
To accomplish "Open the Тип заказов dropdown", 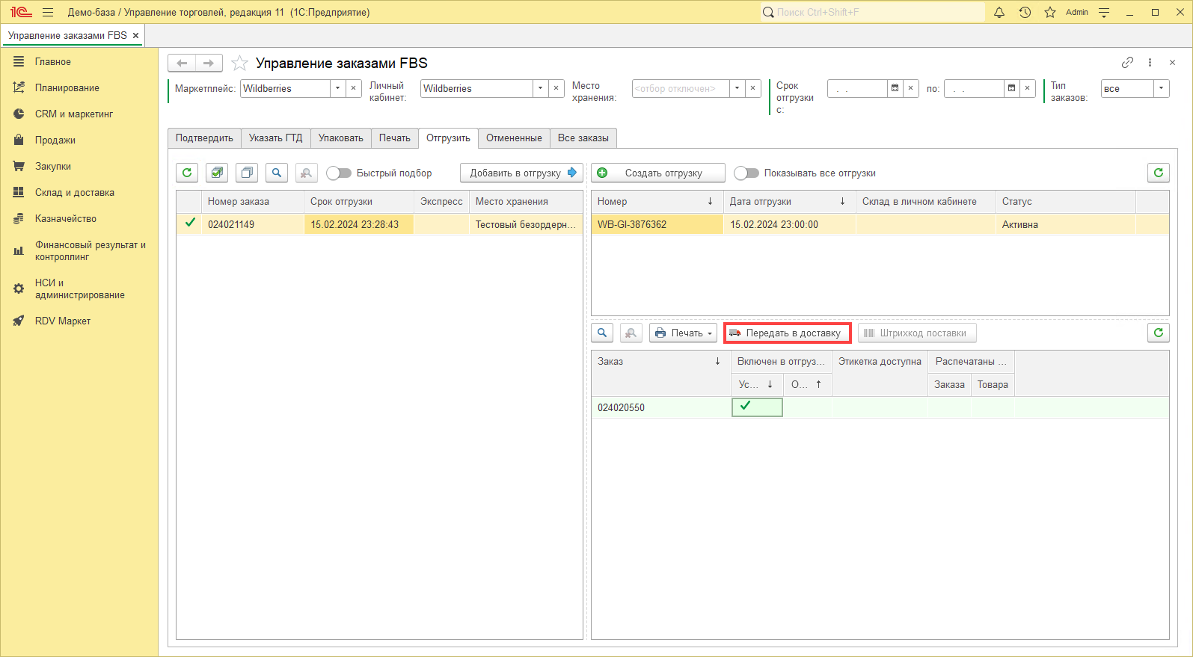I will [x=1161, y=88].
